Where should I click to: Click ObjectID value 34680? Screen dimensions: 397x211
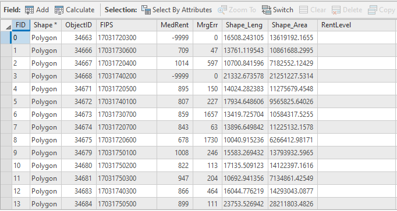[x=83, y=166]
